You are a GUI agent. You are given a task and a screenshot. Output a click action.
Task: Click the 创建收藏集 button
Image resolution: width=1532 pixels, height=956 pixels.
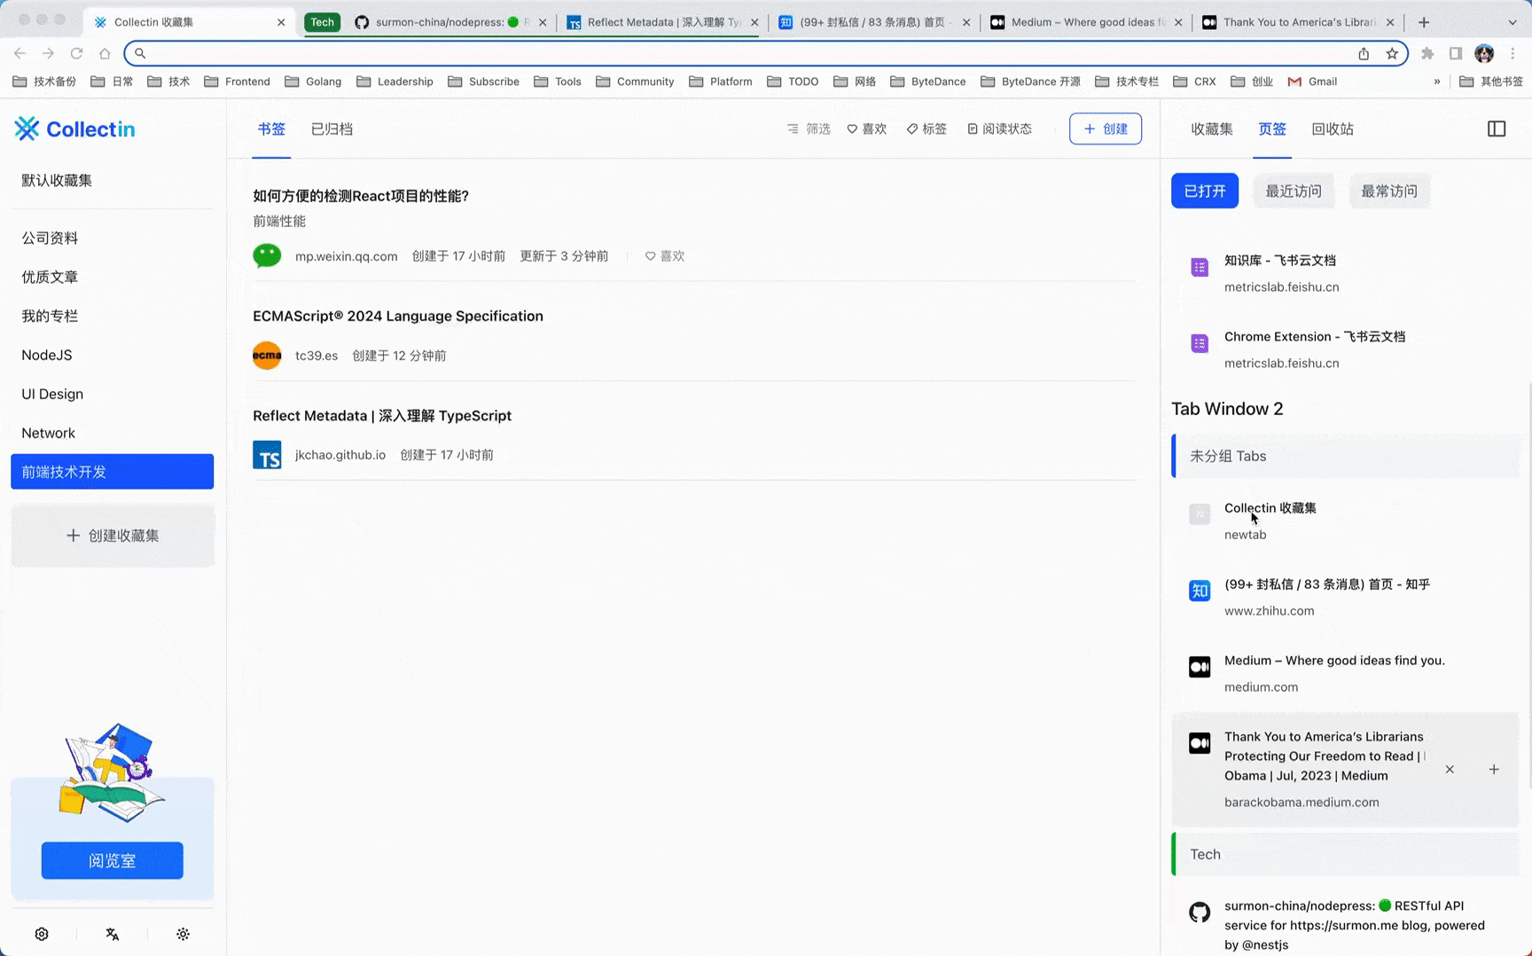113,536
